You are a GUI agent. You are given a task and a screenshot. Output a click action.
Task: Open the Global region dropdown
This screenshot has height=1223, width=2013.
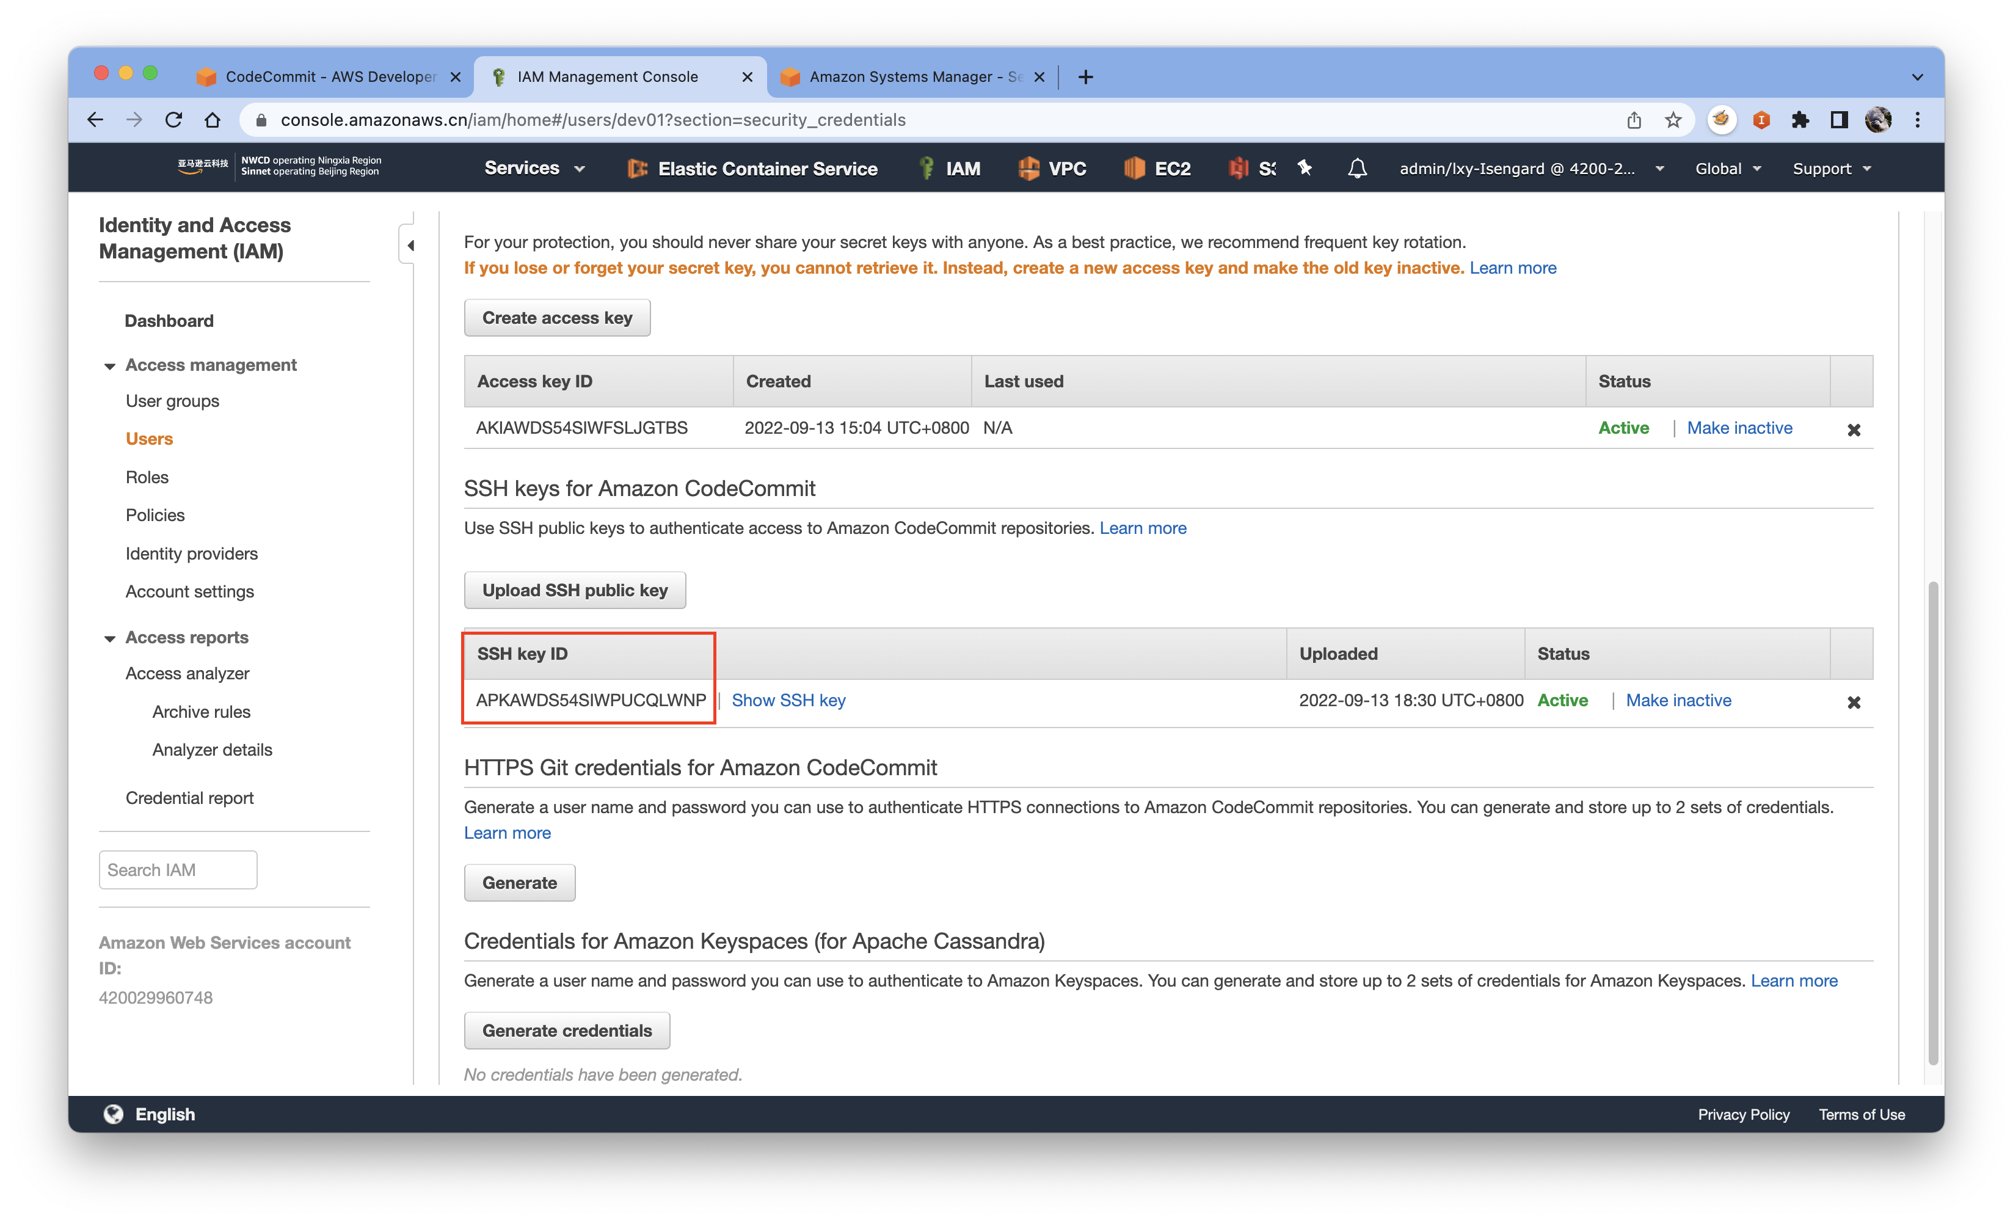(1727, 168)
